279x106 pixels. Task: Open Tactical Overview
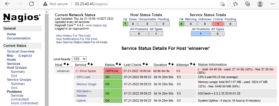click(21, 51)
